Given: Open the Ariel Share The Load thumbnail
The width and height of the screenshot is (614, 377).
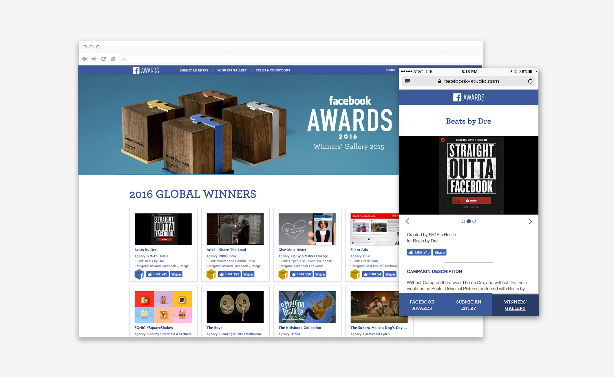Looking at the screenshot, I should (x=235, y=229).
